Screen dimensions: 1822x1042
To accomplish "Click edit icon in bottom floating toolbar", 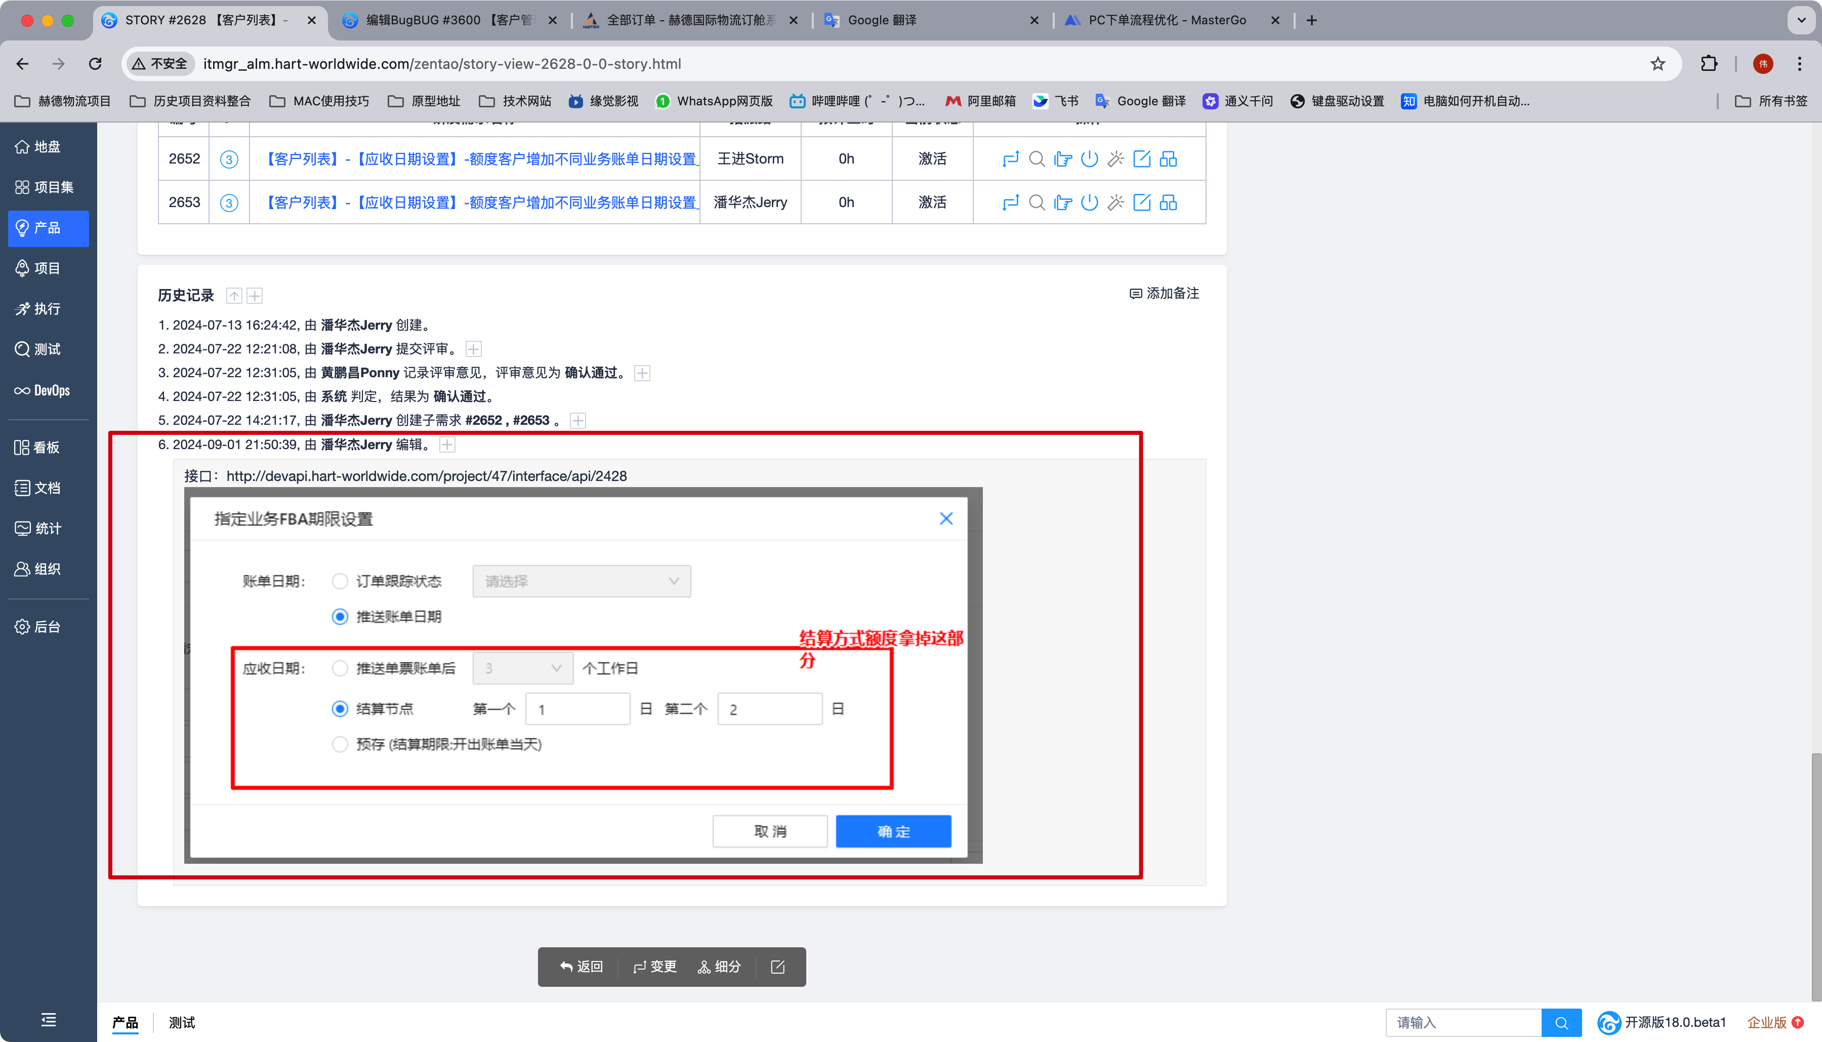I will pyautogui.click(x=778, y=967).
